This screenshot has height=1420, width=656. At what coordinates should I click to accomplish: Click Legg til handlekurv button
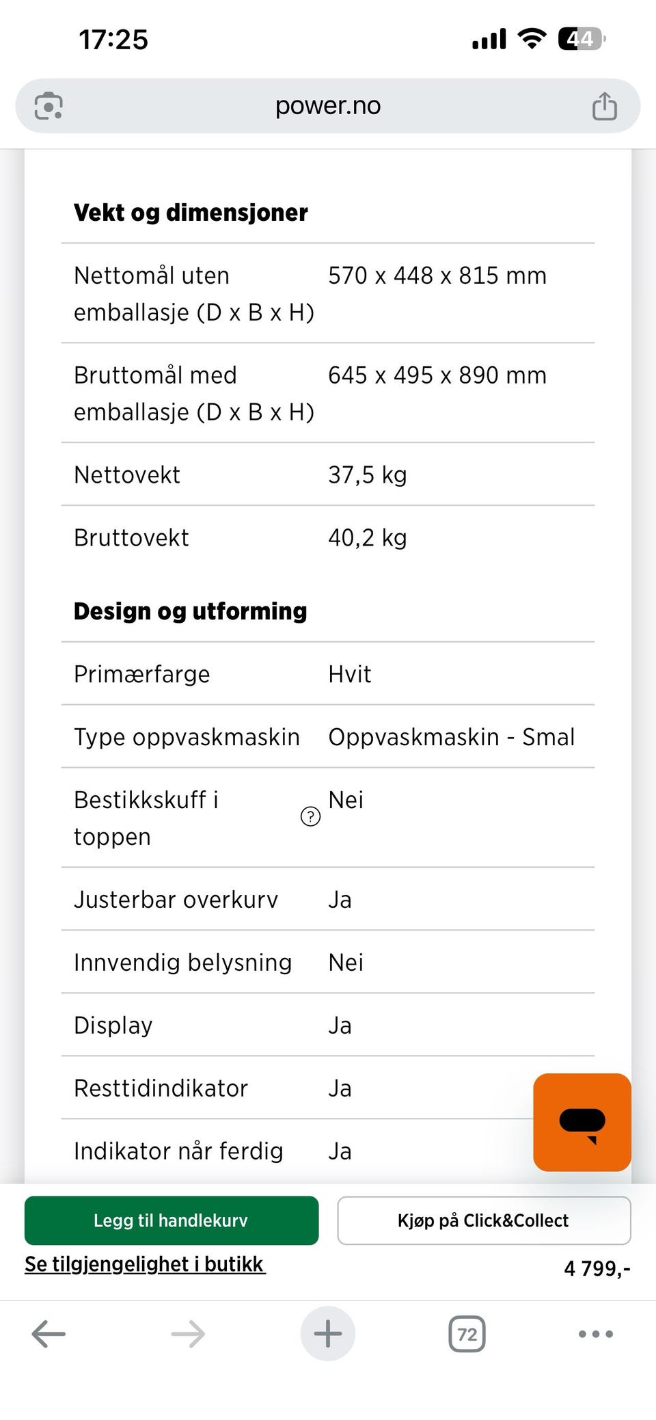pyautogui.click(x=172, y=1220)
